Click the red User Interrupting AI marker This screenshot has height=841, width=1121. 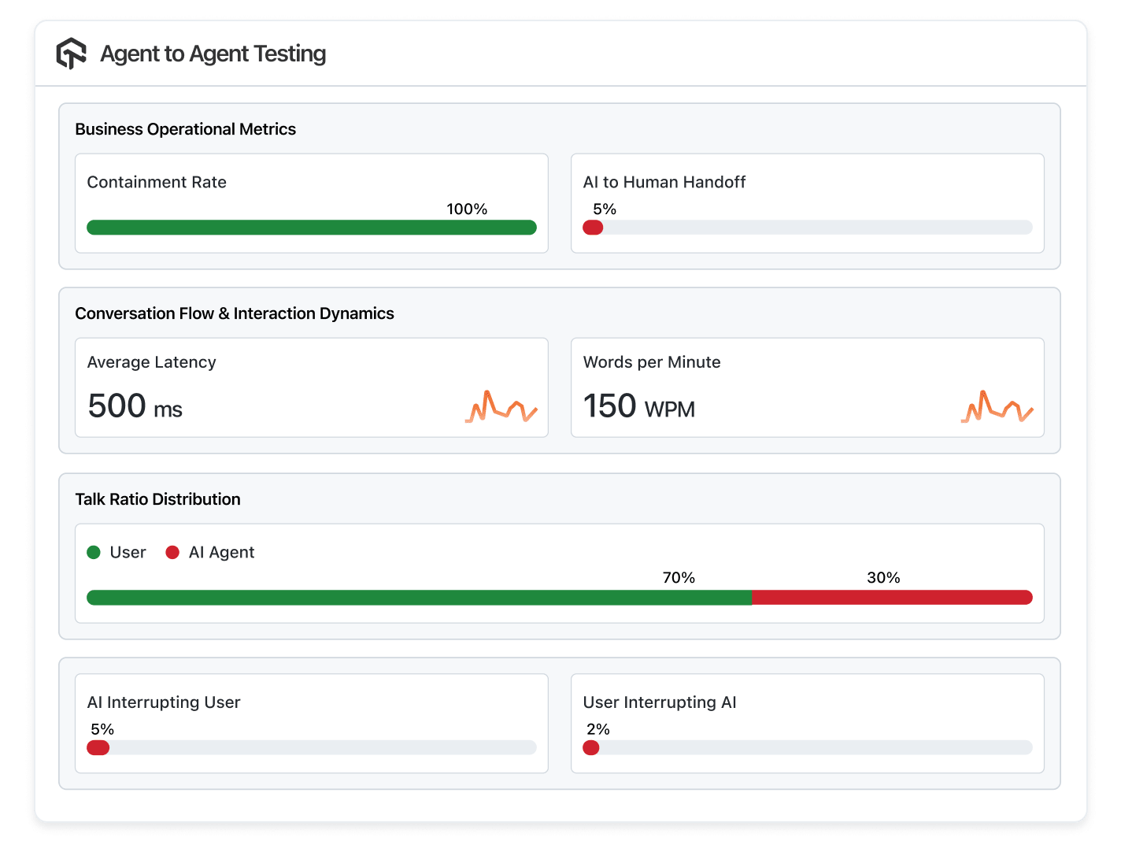(590, 747)
